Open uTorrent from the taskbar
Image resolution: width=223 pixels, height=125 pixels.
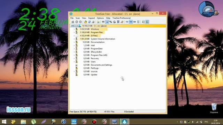click(x=33, y=122)
